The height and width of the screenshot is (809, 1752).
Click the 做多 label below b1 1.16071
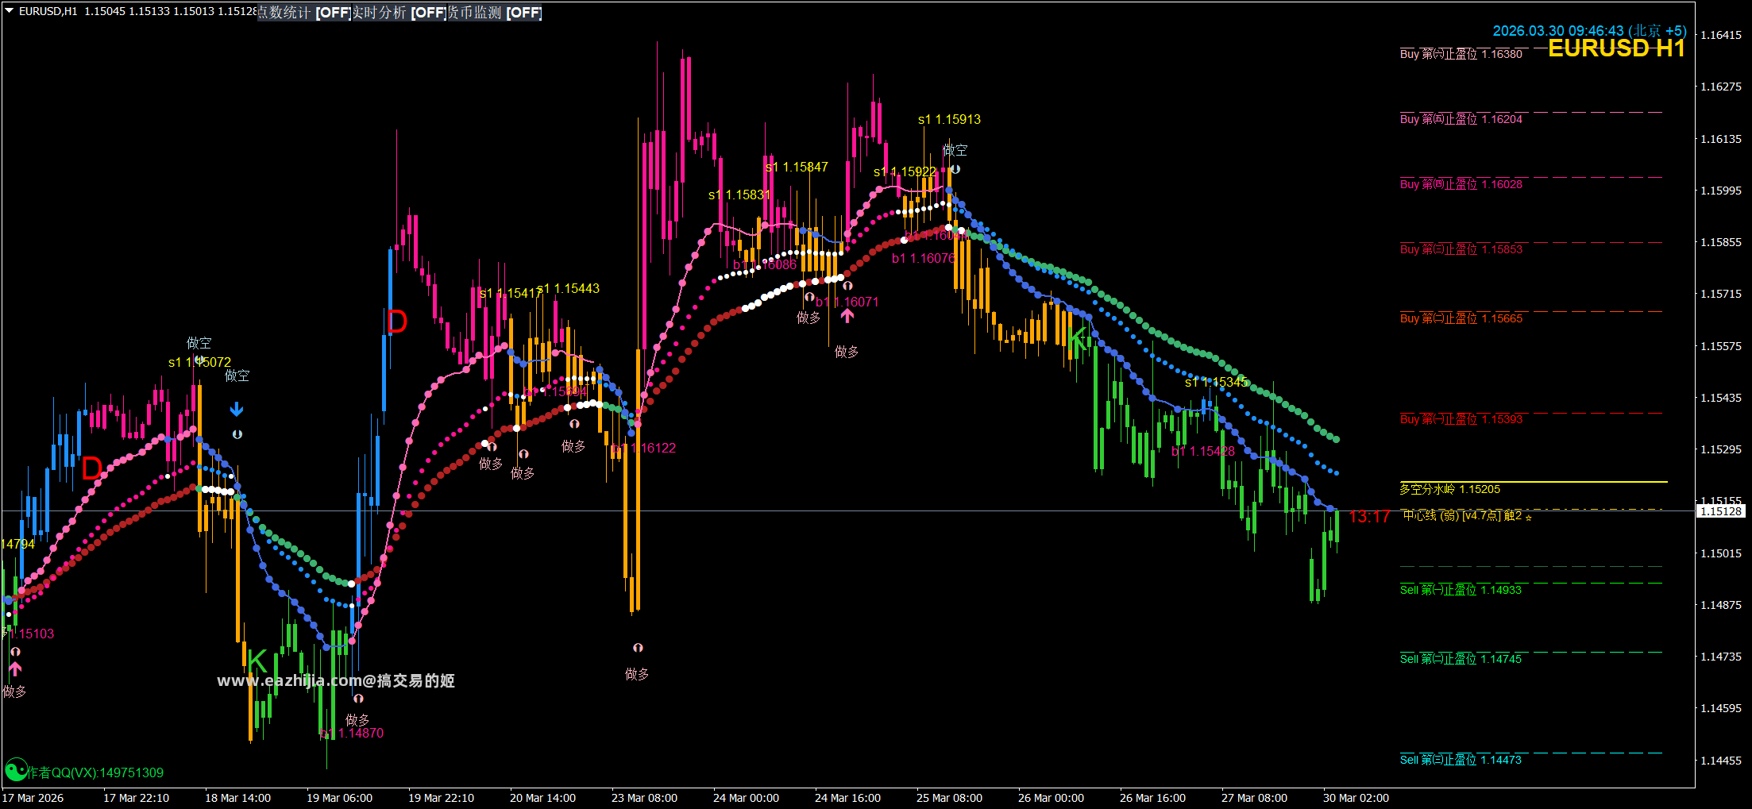point(847,352)
